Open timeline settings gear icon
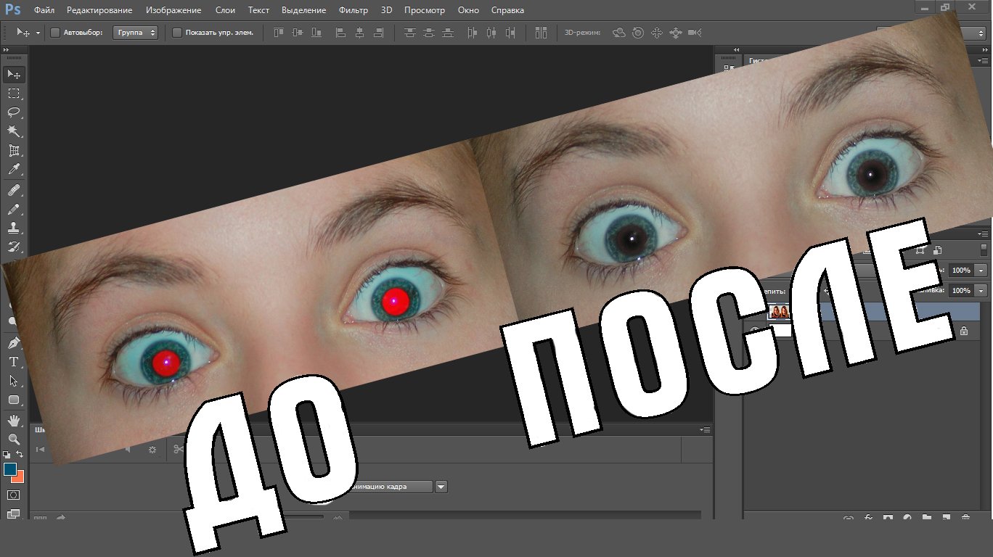 152,450
